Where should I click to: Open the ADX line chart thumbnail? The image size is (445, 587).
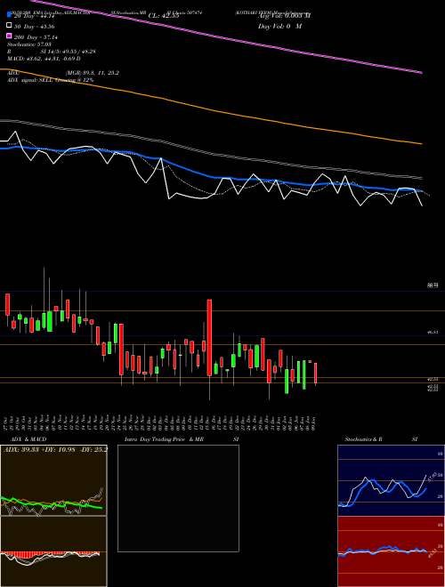click(x=53, y=480)
